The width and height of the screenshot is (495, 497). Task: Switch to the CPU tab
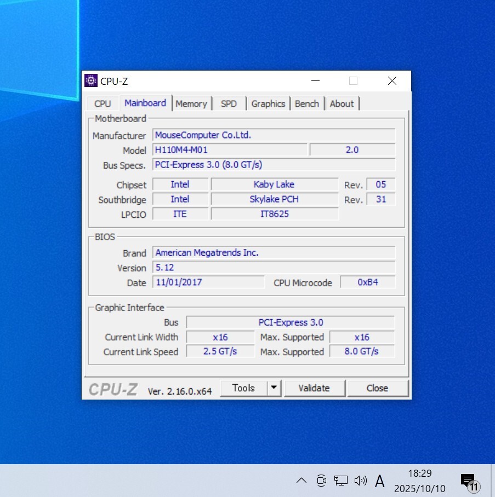(103, 103)
